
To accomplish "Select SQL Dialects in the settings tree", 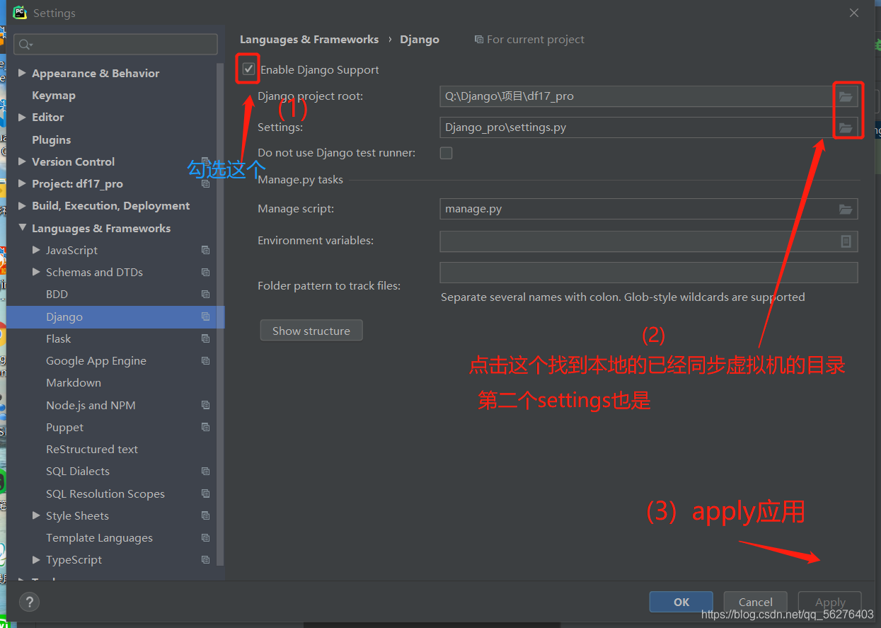I will [x=78, y=472].
